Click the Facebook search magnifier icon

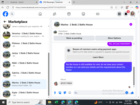coord(12,14)
